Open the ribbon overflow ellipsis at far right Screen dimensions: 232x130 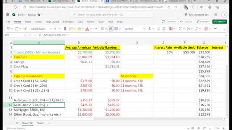(x=216, y=29)
